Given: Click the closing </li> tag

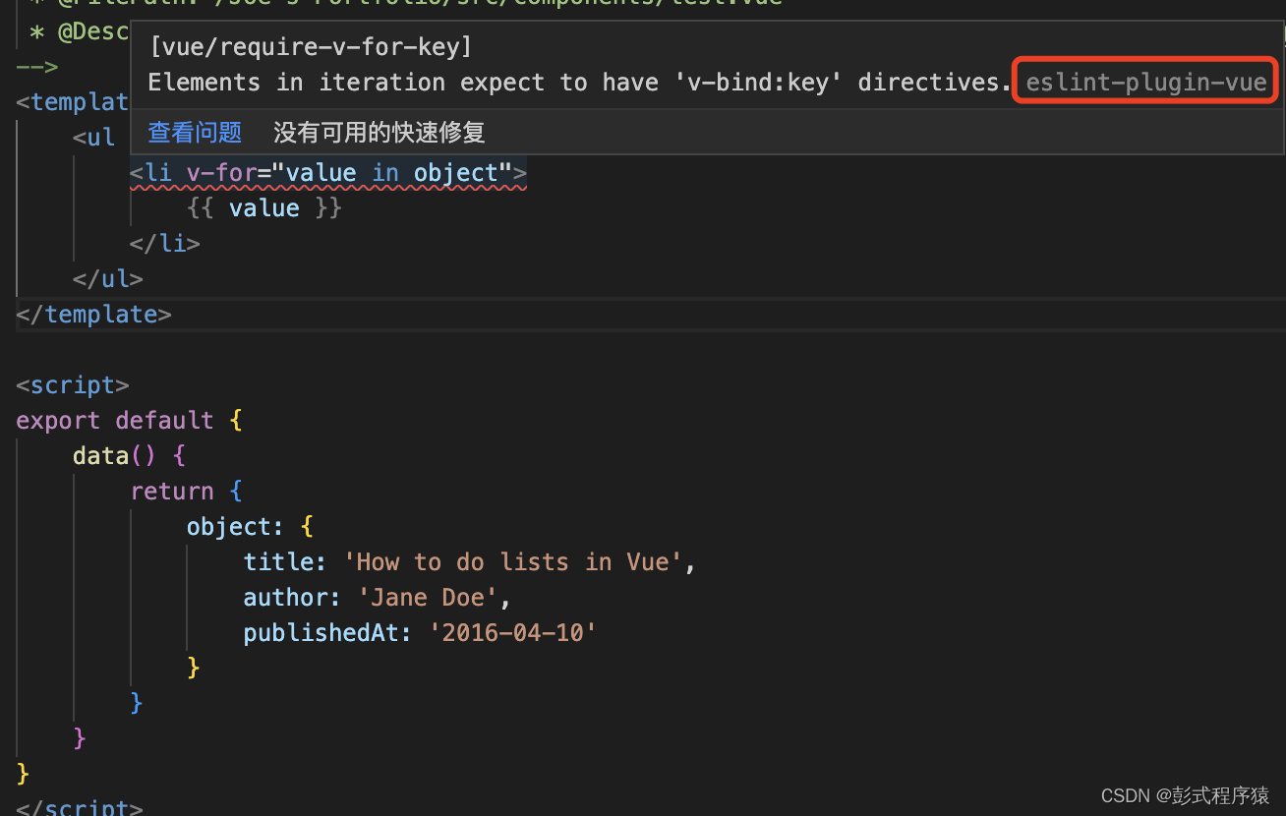Looking at the screenshot, I should (x=164, y=244).
